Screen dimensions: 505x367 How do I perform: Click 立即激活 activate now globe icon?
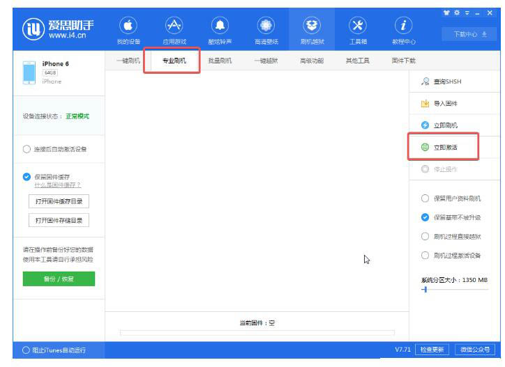click(425, 147)
